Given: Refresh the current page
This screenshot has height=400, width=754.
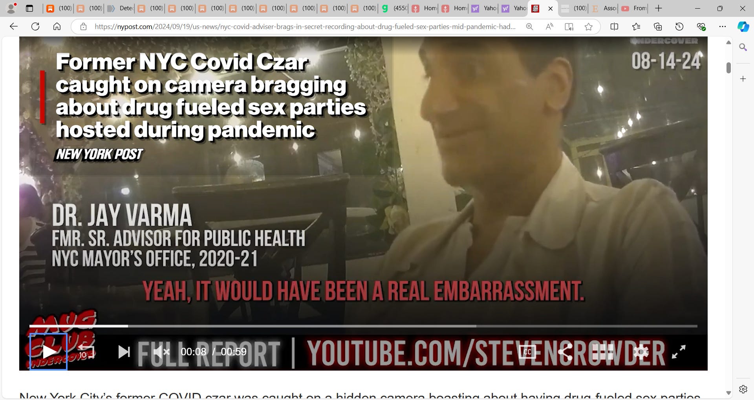Looking at the screenshot, I should 35,27.
